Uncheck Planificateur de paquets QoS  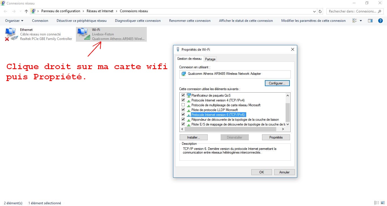[x=183, y=95]
